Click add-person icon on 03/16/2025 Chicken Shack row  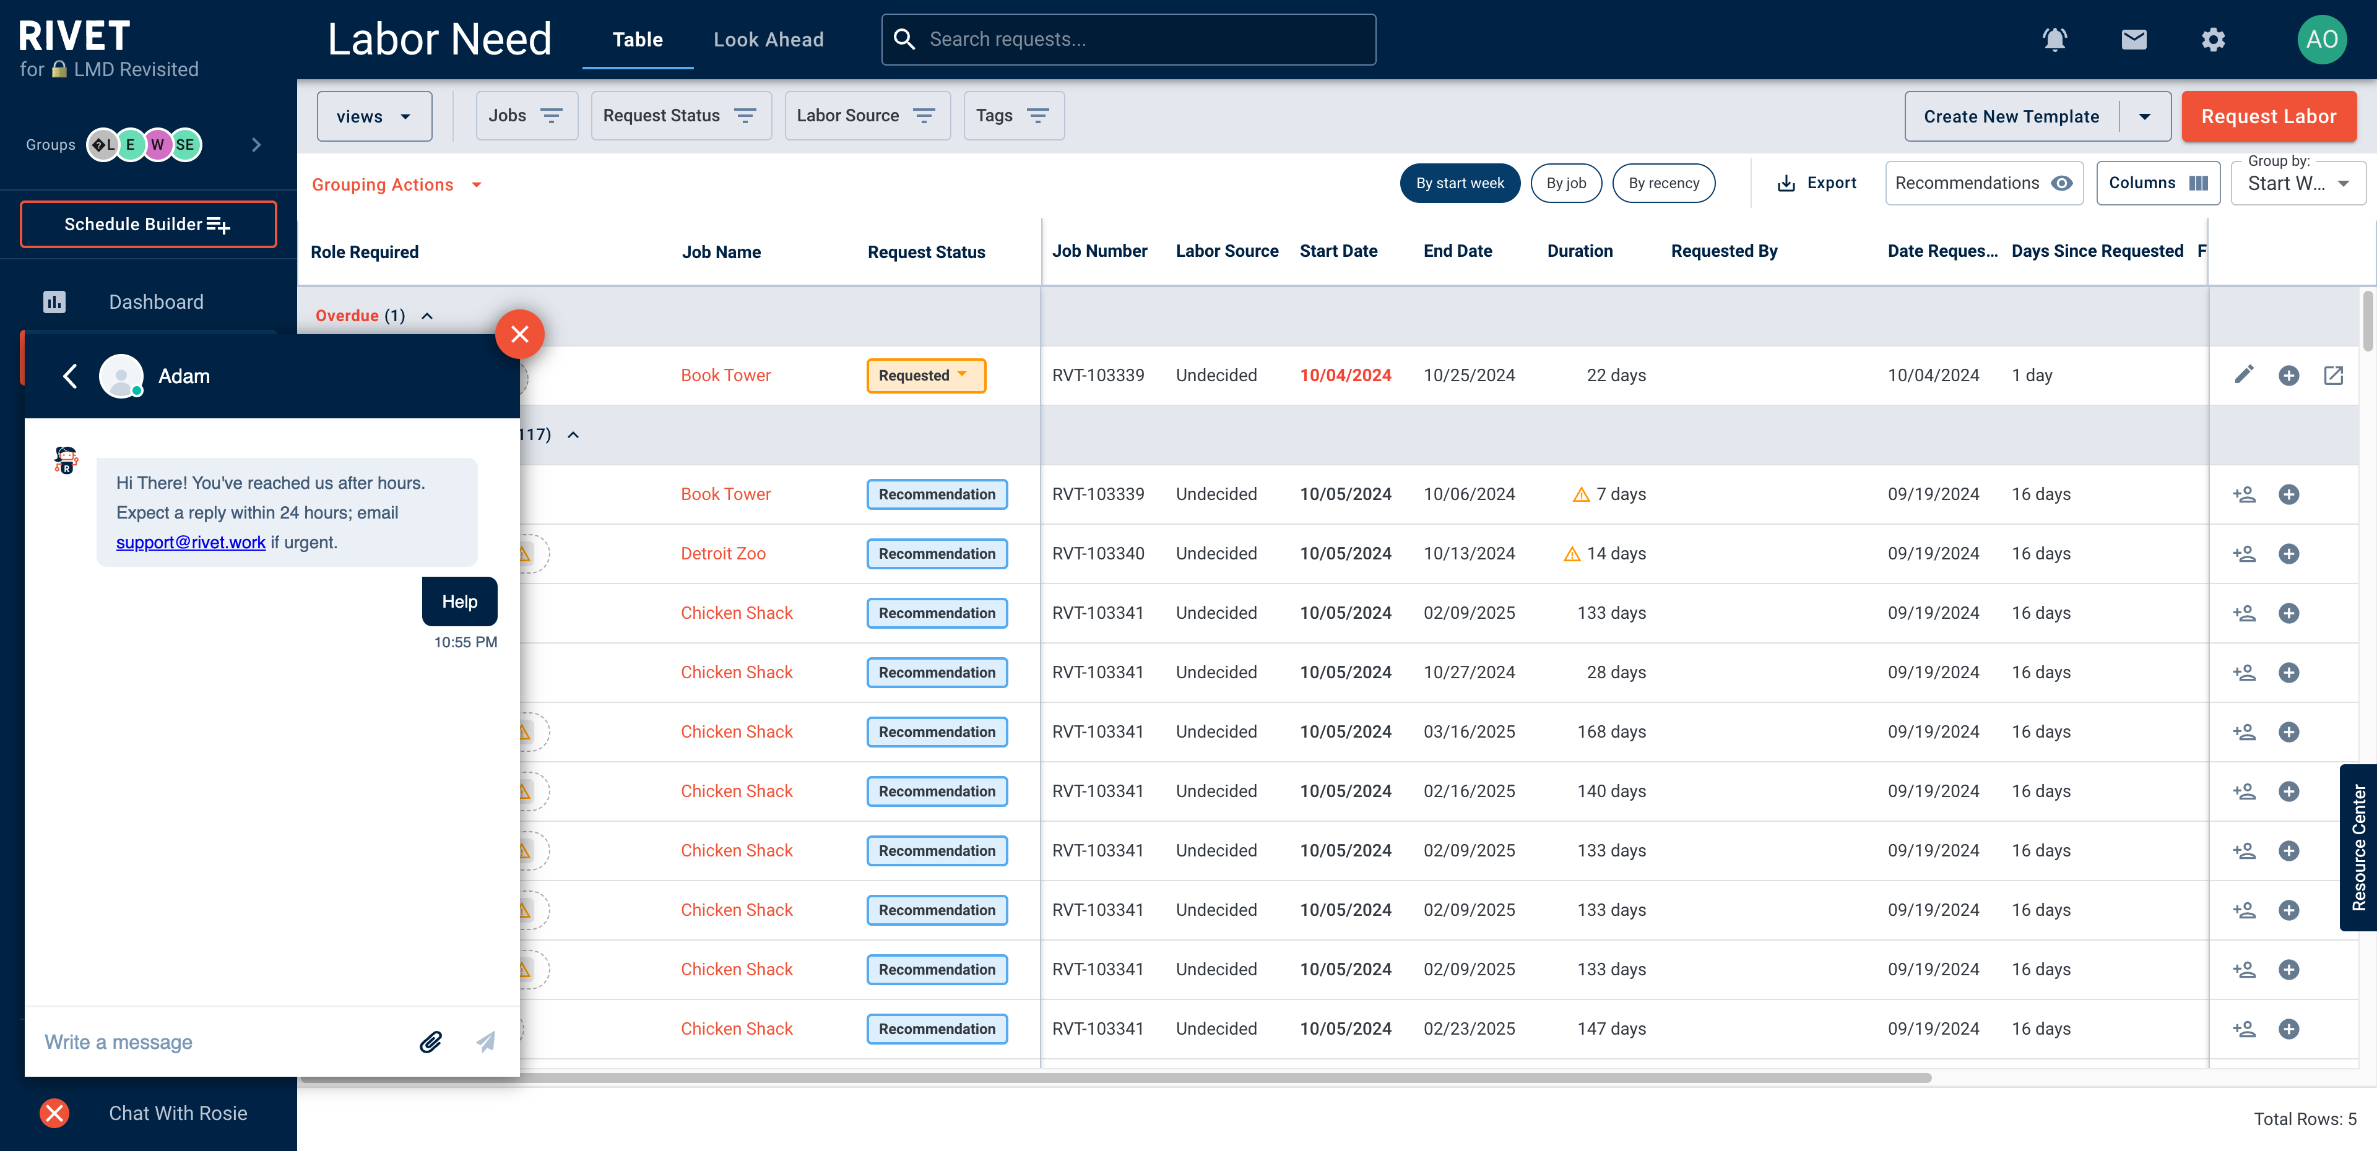[x=2244, y=732]
